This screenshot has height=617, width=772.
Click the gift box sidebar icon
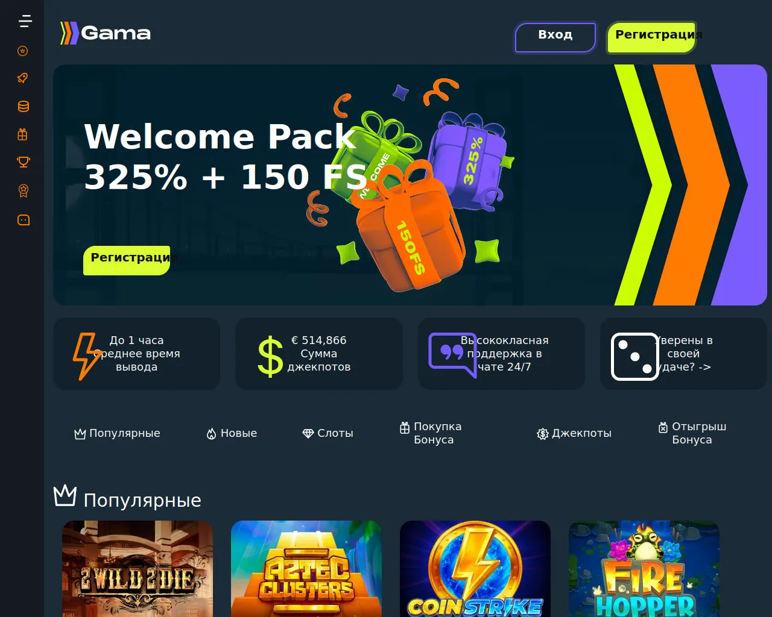[x=23, y=134]
